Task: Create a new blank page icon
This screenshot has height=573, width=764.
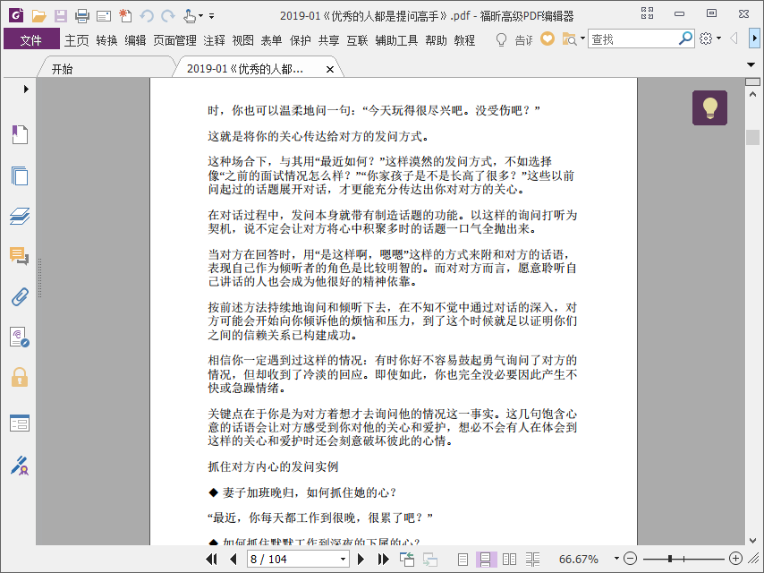Action: [125, 16]
